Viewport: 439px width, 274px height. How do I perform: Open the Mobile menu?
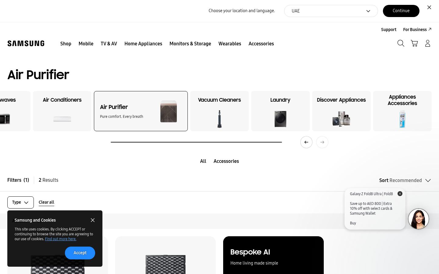pyautogui.click(x=86, y=44)
